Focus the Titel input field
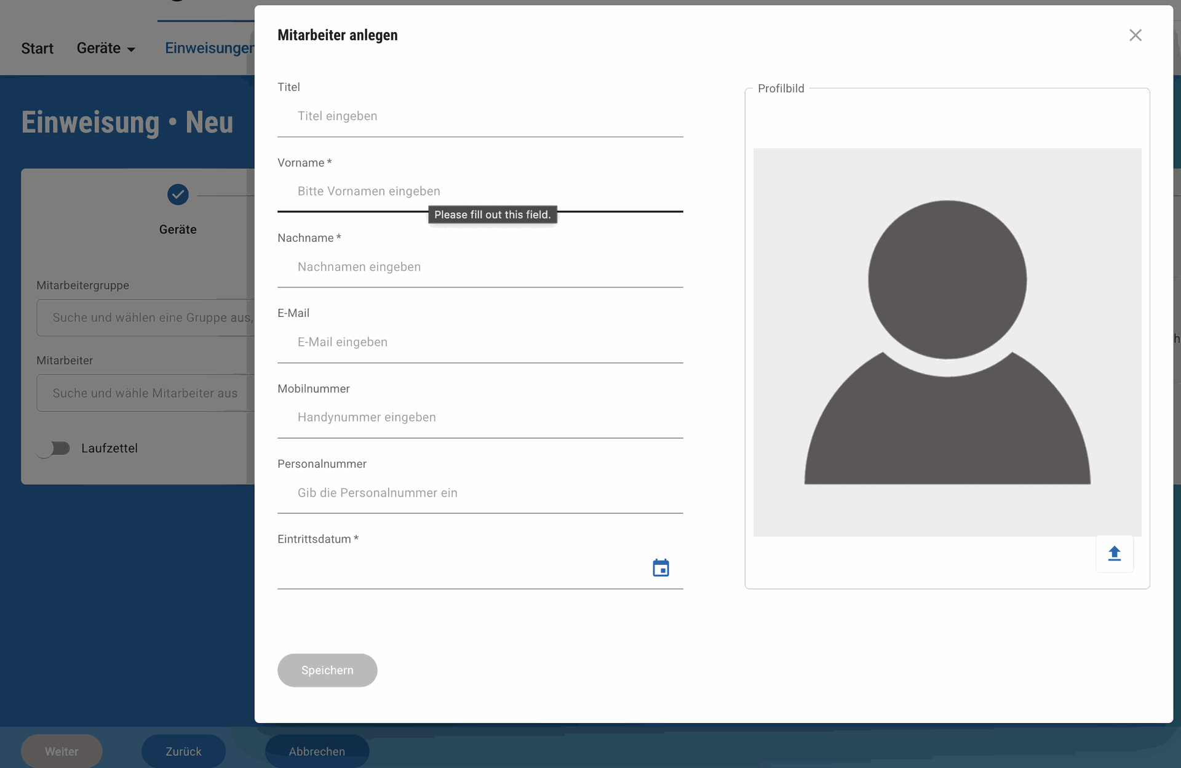 480,116
